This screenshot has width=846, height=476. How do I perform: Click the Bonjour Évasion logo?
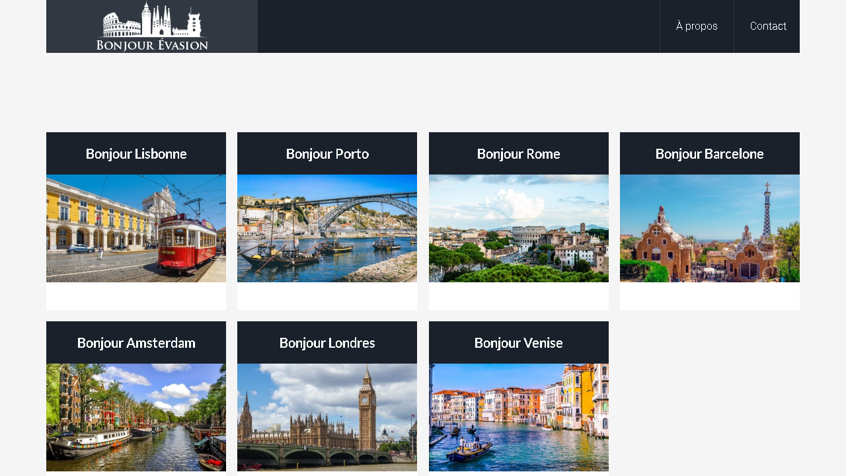[152, 26]
